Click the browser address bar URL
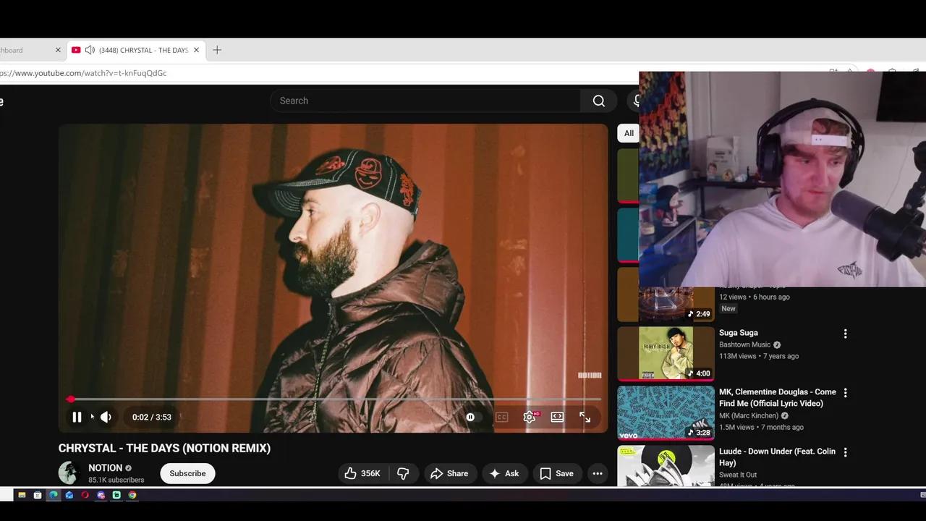The height and width of the screenshot is (521, 926). coord(84,73)
